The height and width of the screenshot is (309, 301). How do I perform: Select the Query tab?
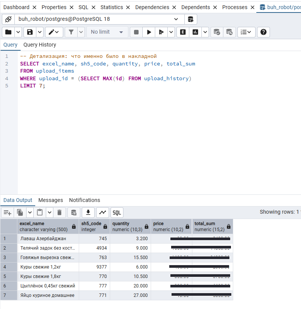[10, 45]
